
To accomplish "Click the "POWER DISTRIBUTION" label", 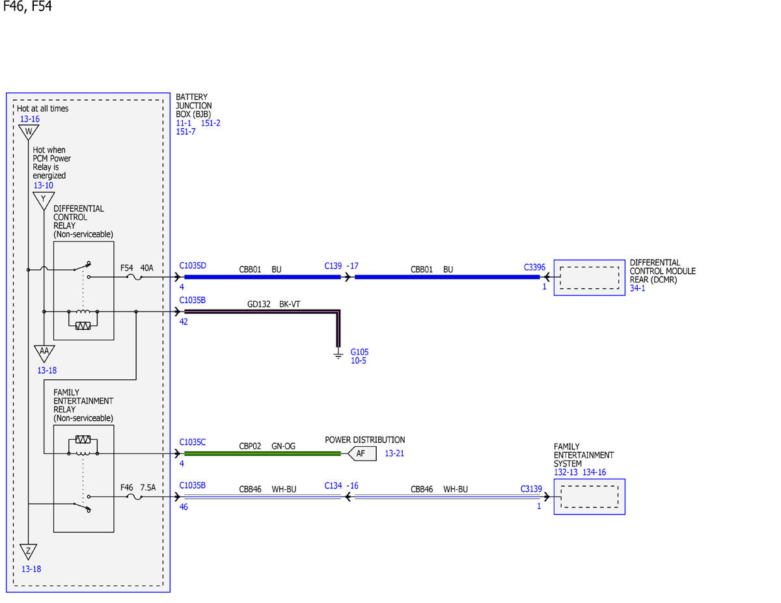I will [x=365, y=440].
